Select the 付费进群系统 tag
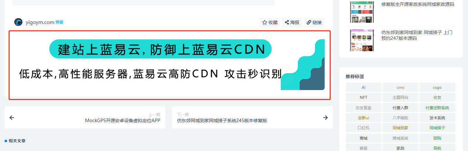Viewport: 468px width, 151px height. point(437,108)
